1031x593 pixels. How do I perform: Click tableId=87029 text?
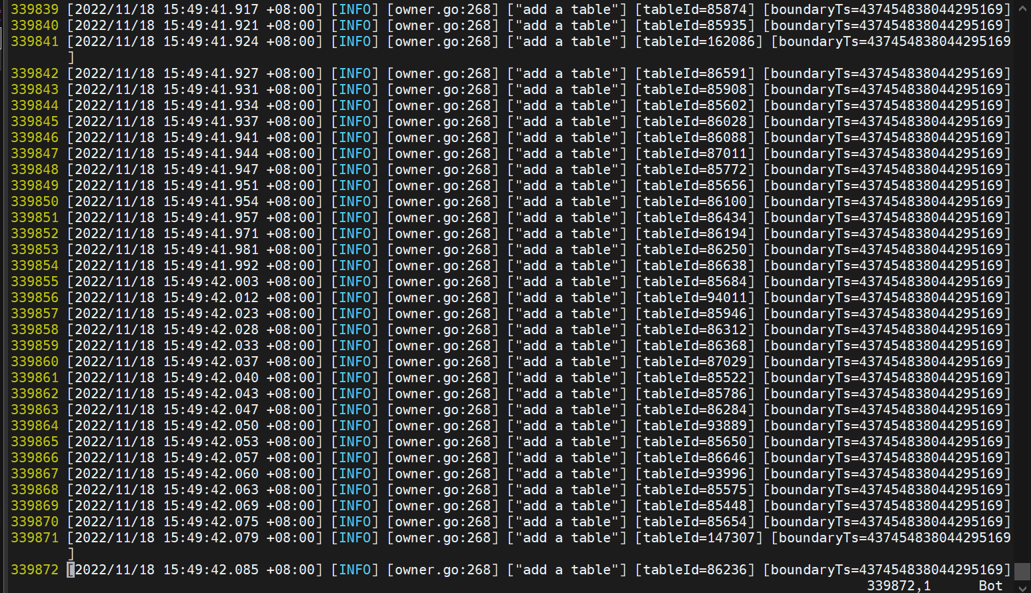(696, 362)
